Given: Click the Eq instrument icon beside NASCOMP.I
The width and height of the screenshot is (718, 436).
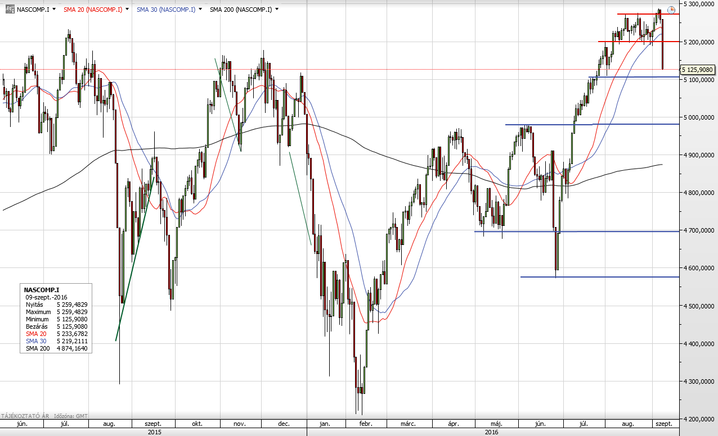Looking at the screenshot, I should point(10,10).
